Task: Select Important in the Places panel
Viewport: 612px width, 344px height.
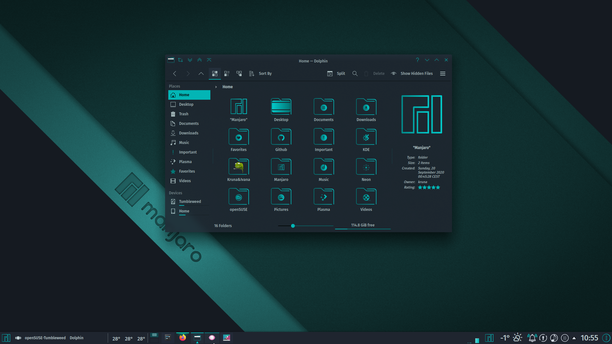Action: pyautogui.click(x=189, y=152)
